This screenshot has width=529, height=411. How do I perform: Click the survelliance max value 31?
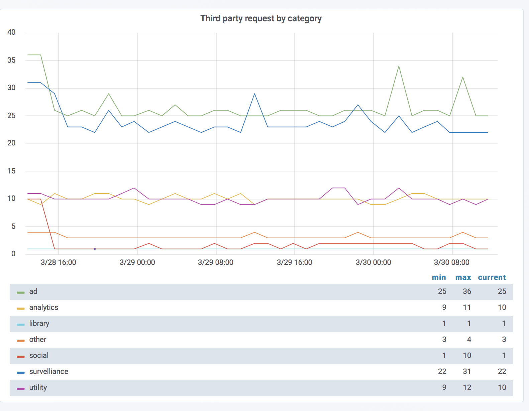[x=467, y=372]
